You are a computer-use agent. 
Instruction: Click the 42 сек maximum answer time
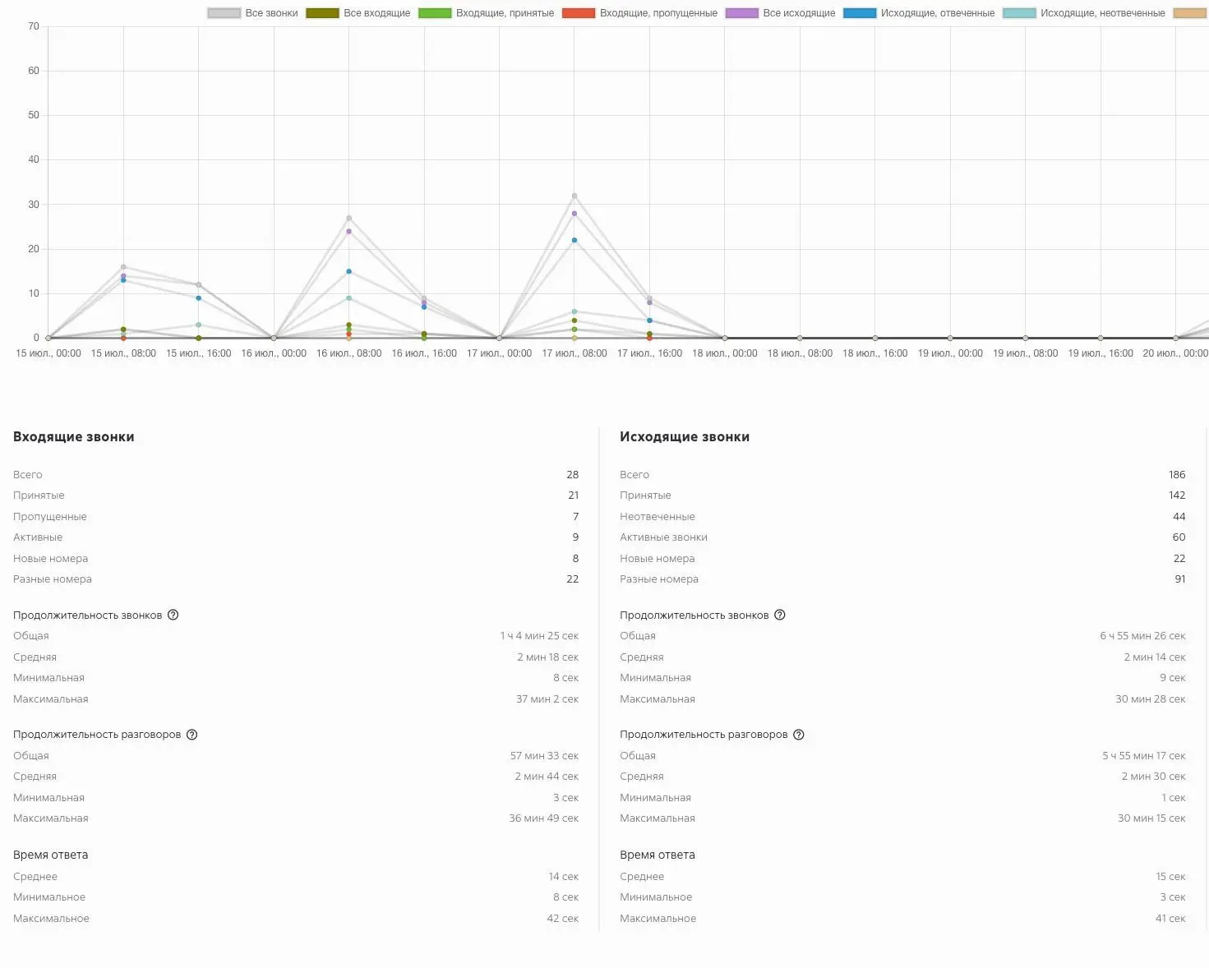(x=562, y=919)
